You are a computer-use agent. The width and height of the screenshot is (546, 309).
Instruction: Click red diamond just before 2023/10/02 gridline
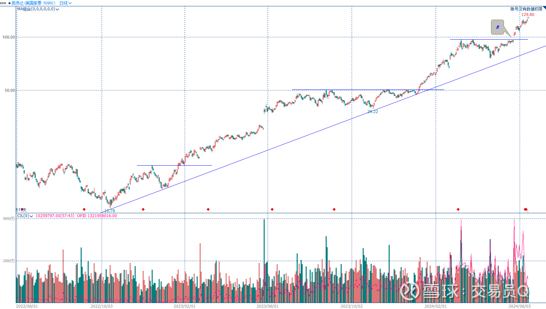[334, 209]
